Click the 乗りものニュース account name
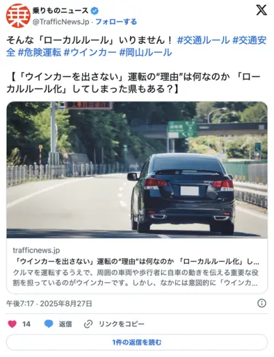The width and height of the screenshot is (274, 357). (60, 10)
